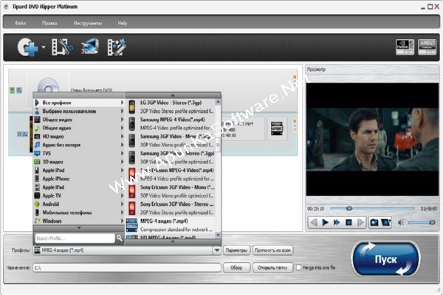This screenshot has height=295, width=443.
Task: Toggle the green checkbox of the DVD item
Action: pos(12,90)
